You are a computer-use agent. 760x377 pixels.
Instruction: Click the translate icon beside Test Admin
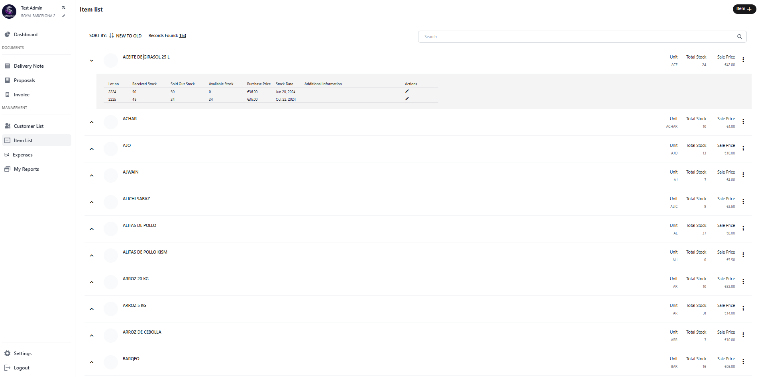(x=64, y=8)
